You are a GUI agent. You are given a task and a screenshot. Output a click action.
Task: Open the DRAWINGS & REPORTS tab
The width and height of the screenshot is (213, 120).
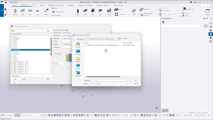coord(55,5)
